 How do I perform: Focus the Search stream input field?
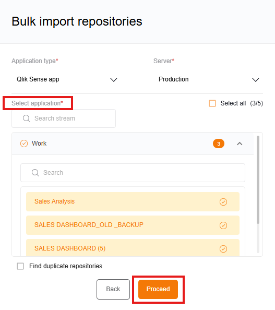click(64, 118)
